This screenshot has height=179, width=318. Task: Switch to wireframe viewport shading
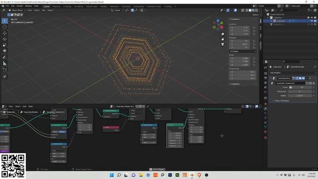click(x=247, y=10)
